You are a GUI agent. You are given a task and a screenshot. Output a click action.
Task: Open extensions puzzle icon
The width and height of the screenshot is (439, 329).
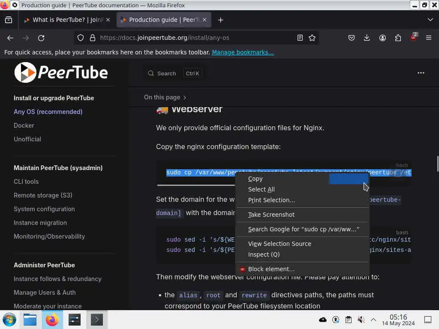tap(398, 38)
